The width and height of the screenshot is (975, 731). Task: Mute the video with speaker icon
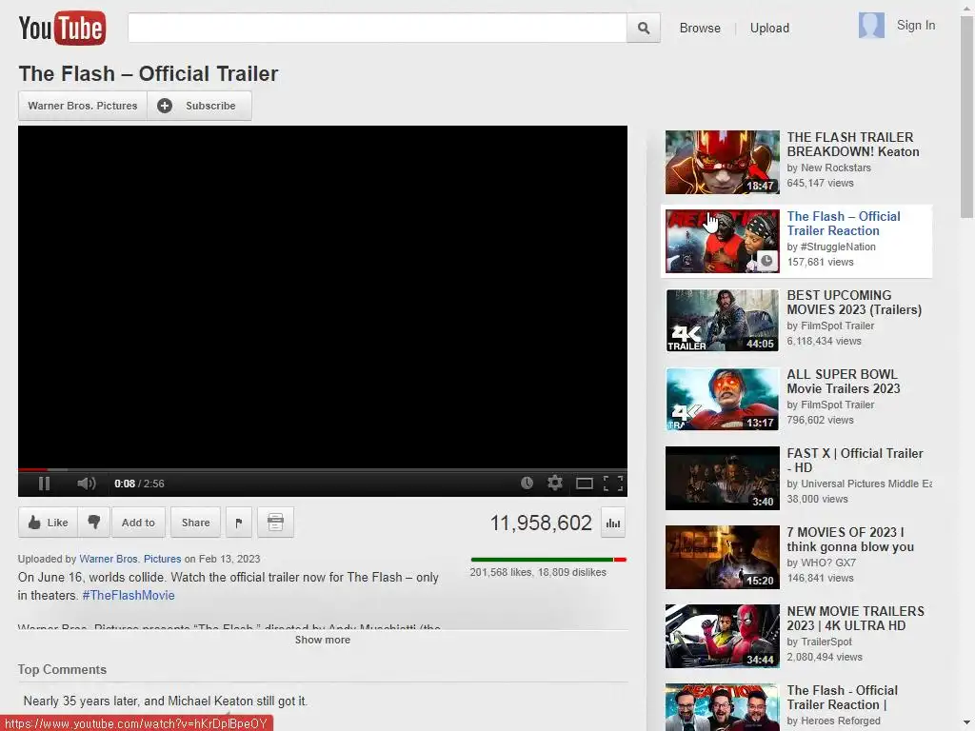coord(87,484)
